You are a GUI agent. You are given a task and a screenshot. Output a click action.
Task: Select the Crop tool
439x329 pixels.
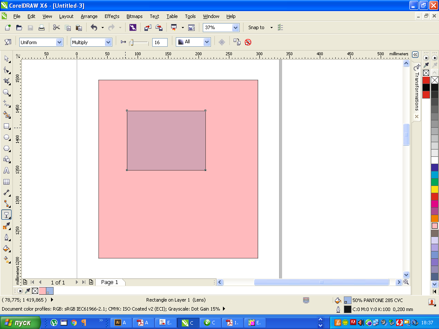pos(7,81)
